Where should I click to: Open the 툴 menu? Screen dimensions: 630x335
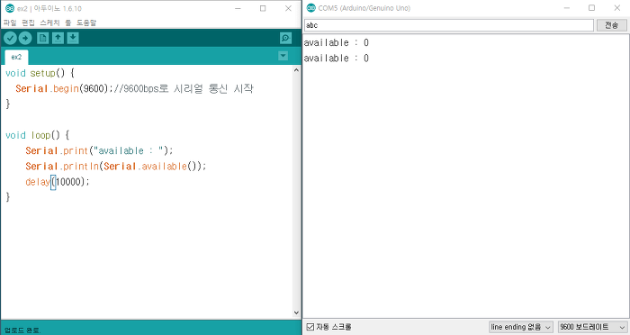point(68,23)
